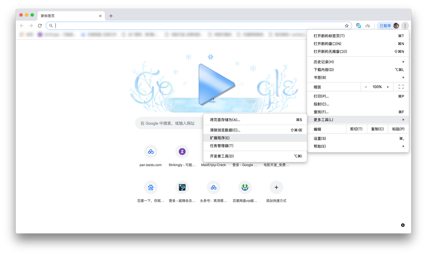Image resolution: width=427 pixels, height=256 pixels.
Task: Click the profile avatar picture
Action: click(x=396, y=26)
